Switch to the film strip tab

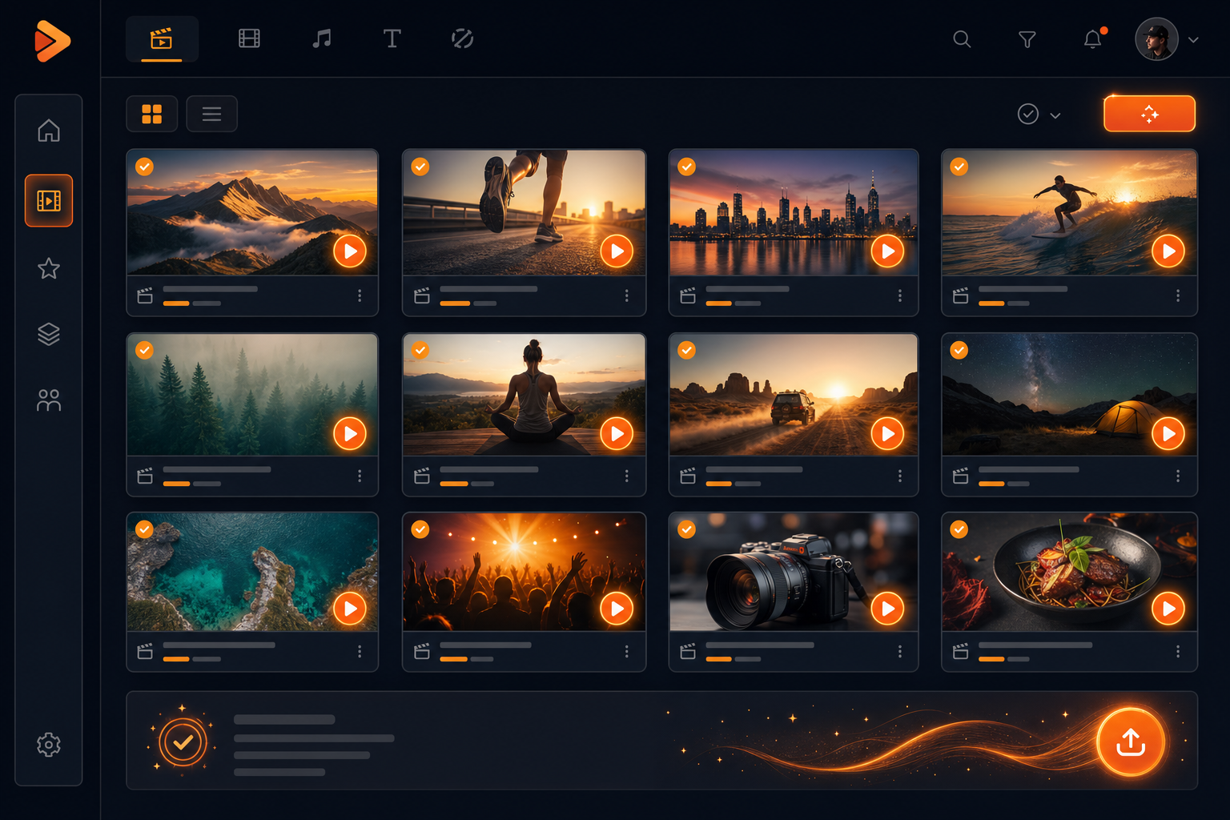(x=249, y=38)
